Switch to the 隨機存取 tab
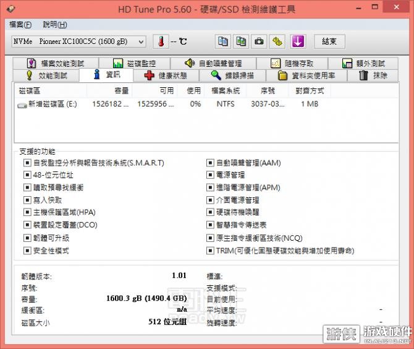Viewport: 414px width, 349px height. (x=292, y=64)
